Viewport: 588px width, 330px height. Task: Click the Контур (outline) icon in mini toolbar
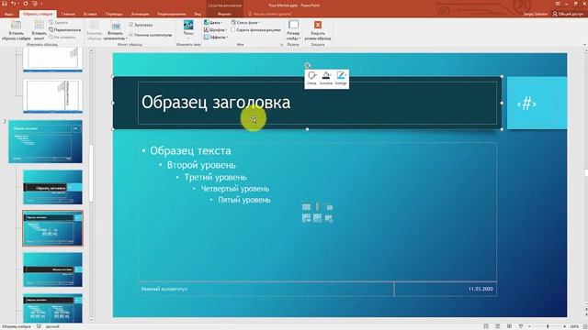(x=341, y=76)
